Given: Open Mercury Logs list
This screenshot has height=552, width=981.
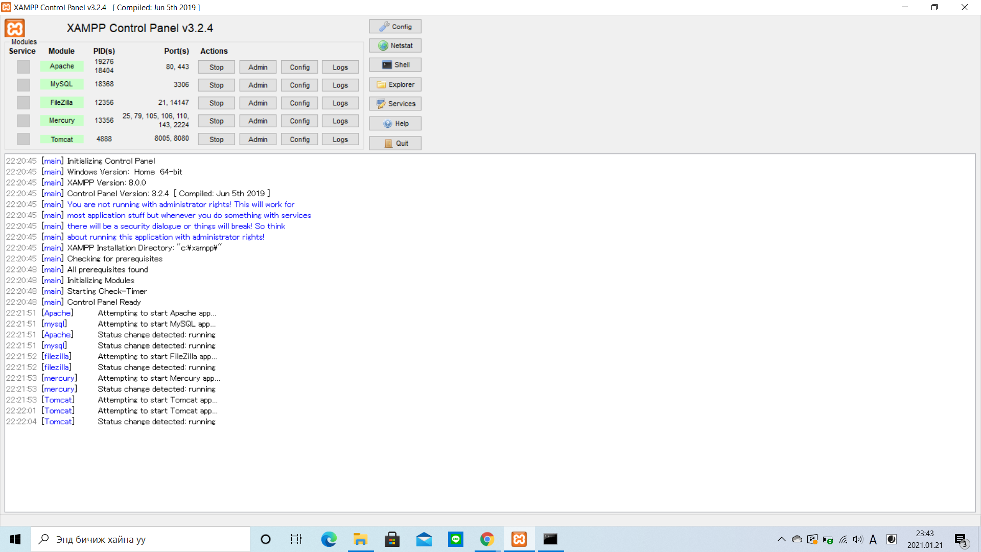Looking at the screenshot, I should [x=340, y=121].
